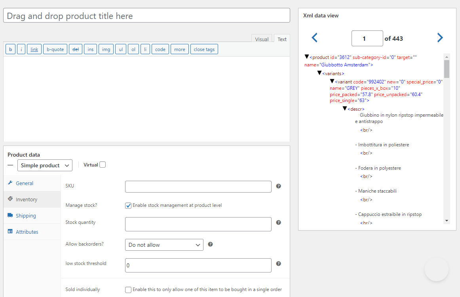Click price_single="63" attribute text
This screenshot has width=460, height=297.
click(x=348, y=100)
